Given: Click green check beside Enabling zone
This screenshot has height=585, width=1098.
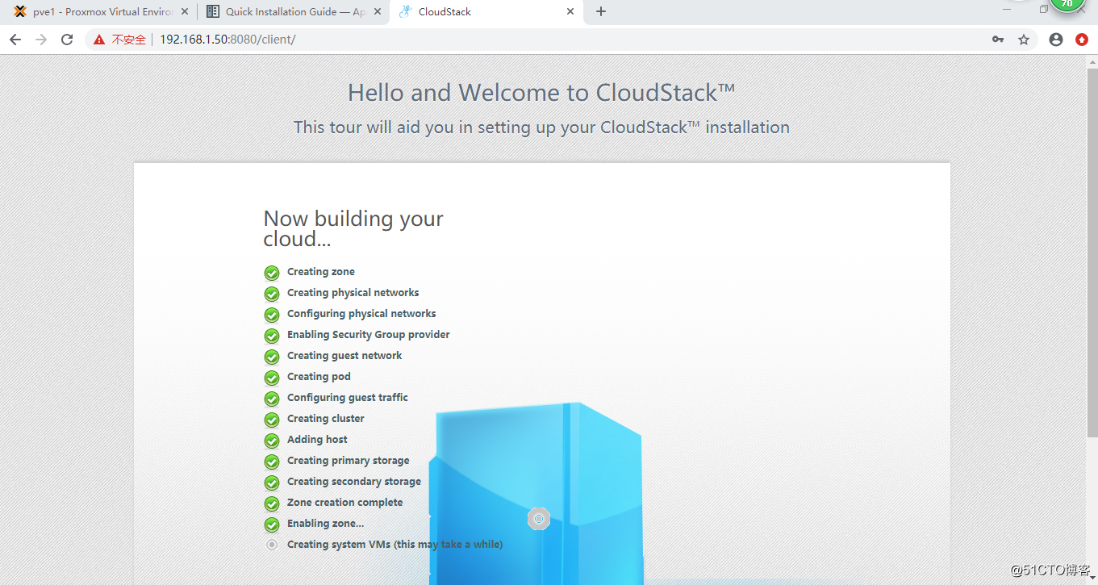Looking at the screenshot, I should pos(272,524).
